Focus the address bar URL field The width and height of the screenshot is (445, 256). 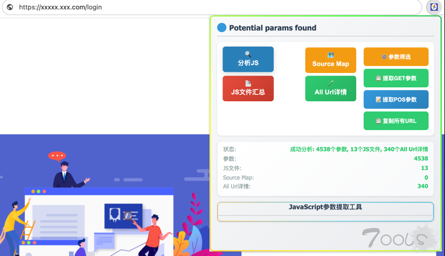pos(212,7)
